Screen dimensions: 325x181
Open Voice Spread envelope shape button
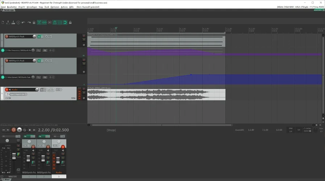tap(38, 77)
